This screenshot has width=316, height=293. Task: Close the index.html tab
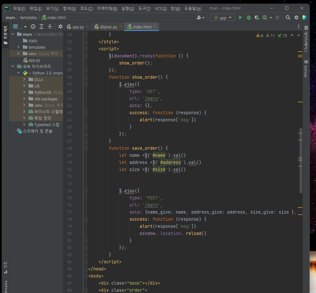pos(155,27)
